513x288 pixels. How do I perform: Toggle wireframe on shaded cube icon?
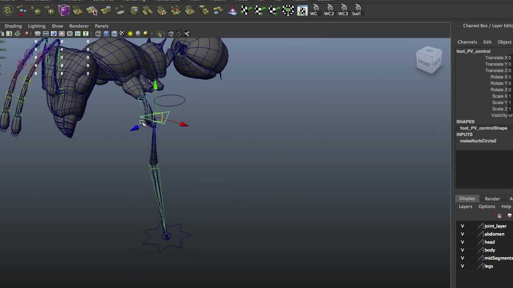[x=114, y=34]
